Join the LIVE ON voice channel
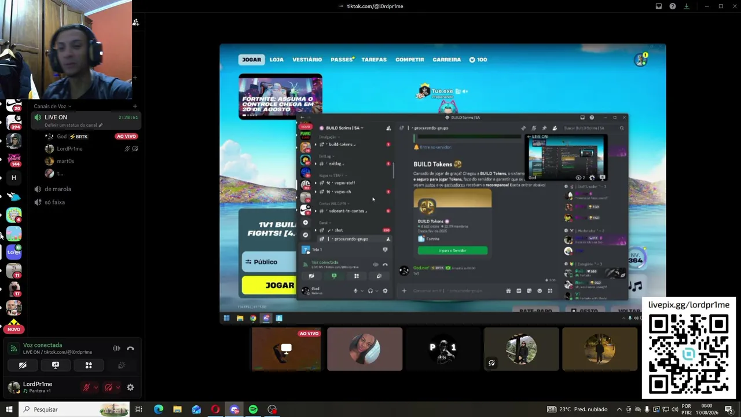The height and width of the screenshot is (417, 741). coord(86,120)
